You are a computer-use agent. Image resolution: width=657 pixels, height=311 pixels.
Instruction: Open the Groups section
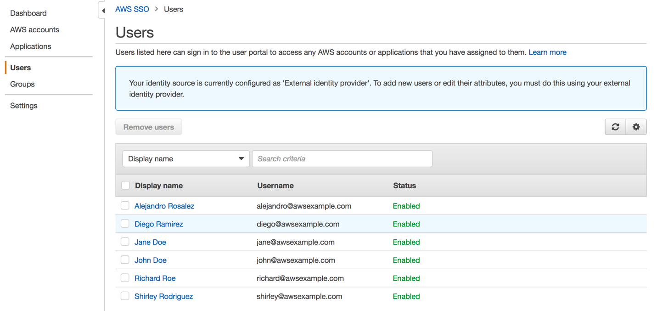tap(22, 84)
